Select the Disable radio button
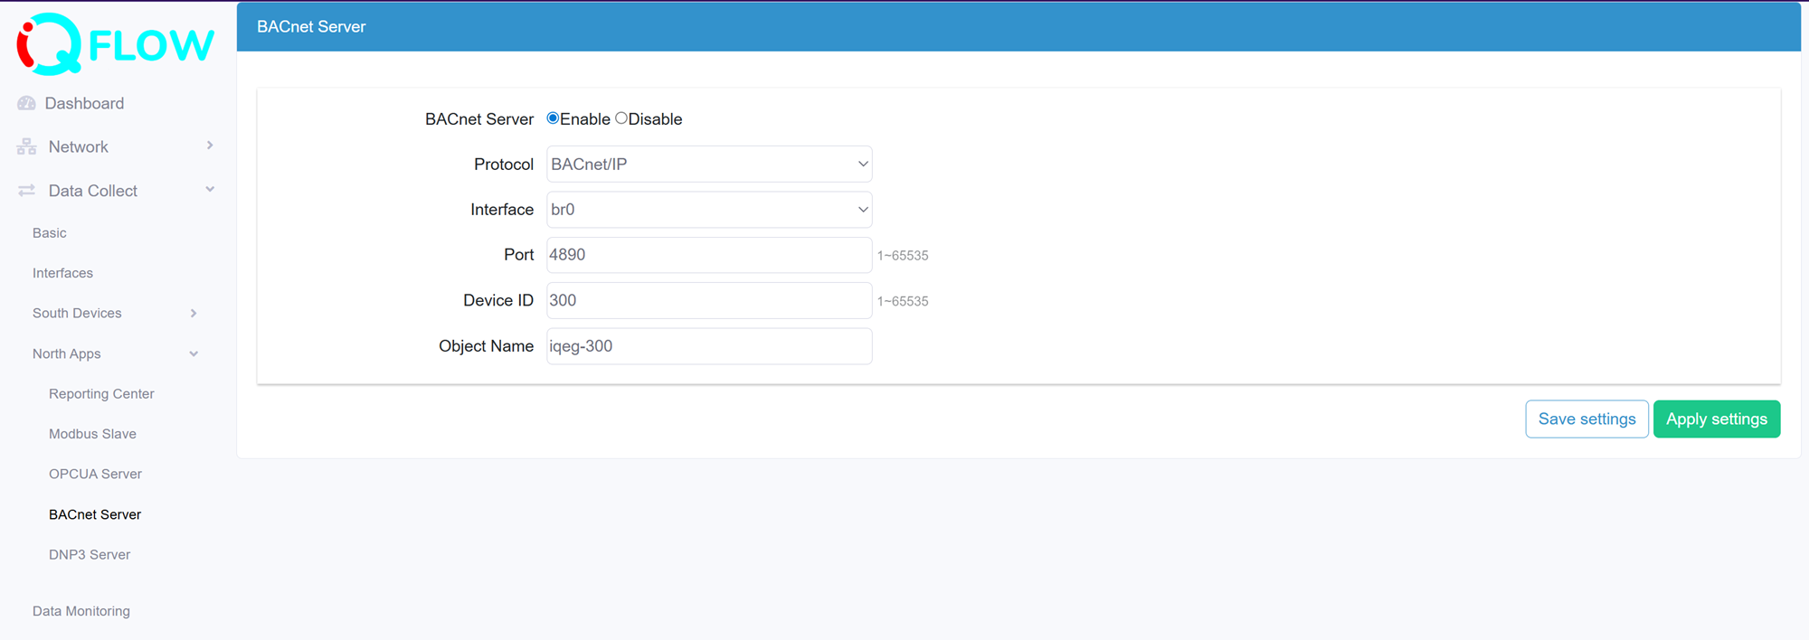This screenshot has height=640, width=1809. 621,118
